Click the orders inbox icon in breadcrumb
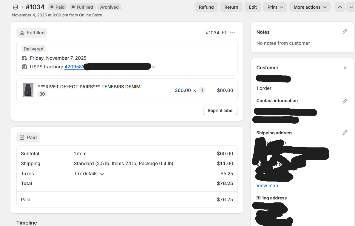This screenshot has width=355, height=226. pos(16,7)
